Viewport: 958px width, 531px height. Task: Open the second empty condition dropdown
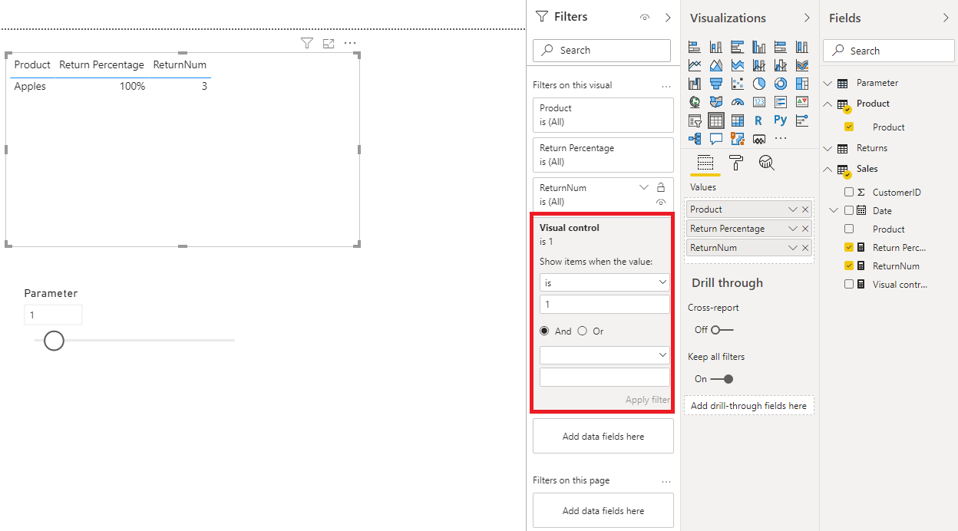[605, 355]
